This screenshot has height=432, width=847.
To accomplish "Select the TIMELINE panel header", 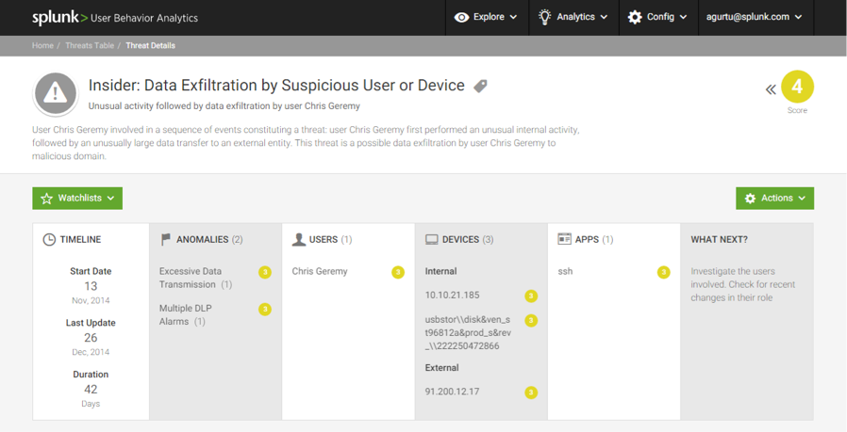I will [72, 239].
